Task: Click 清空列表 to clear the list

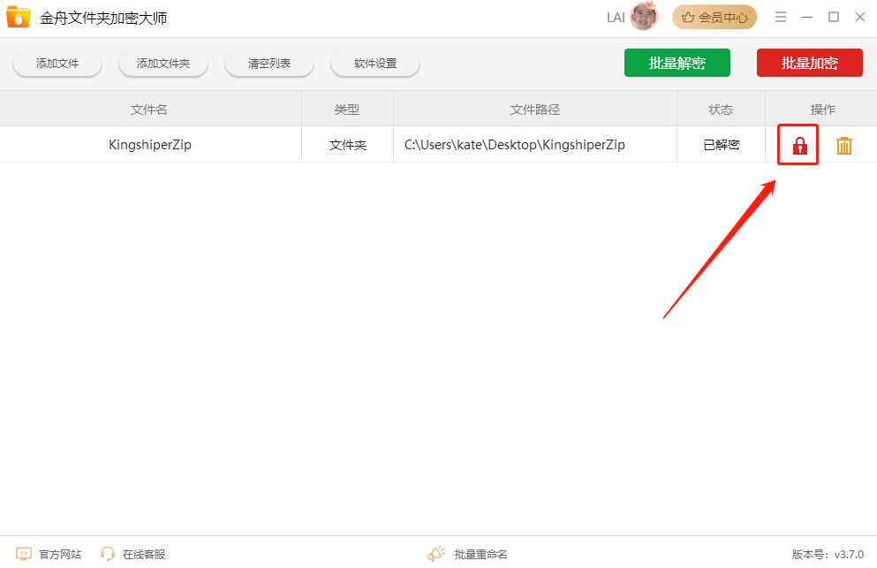Action: 269,64
